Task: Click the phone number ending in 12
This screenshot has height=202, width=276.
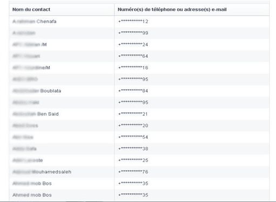Action: (x=133, y=22)
